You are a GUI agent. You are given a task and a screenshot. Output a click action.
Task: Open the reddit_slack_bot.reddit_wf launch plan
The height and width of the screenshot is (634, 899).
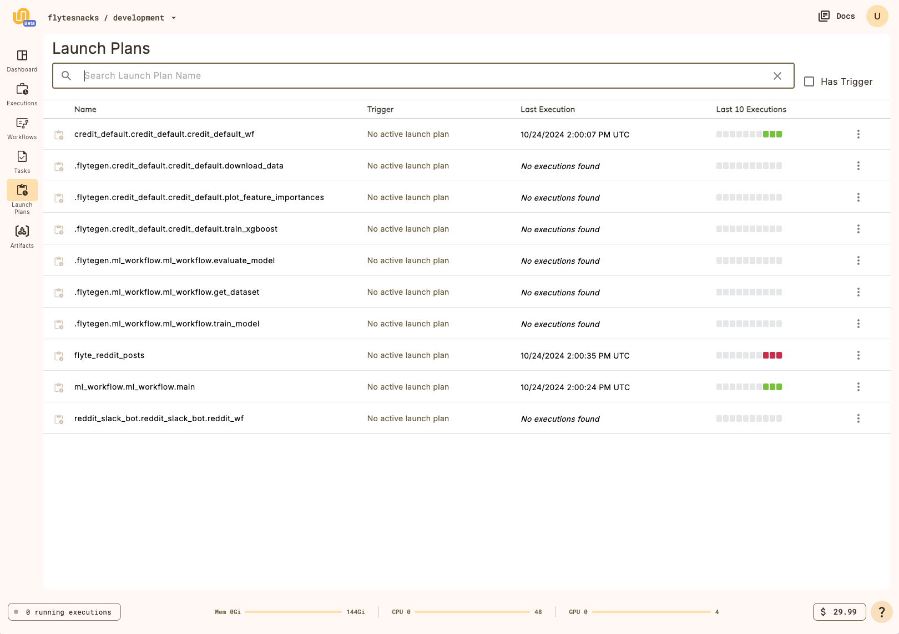point(159,418)
